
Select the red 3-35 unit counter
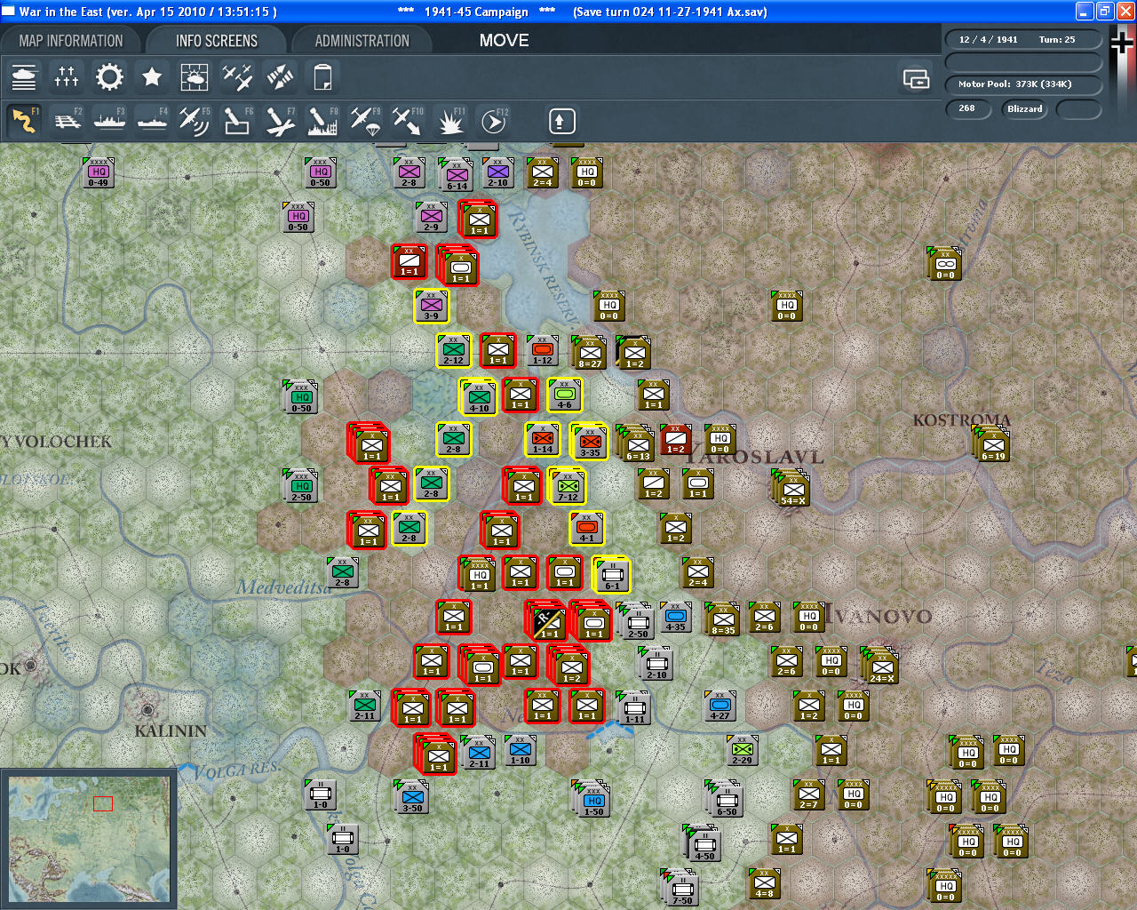tap(589, 441)
